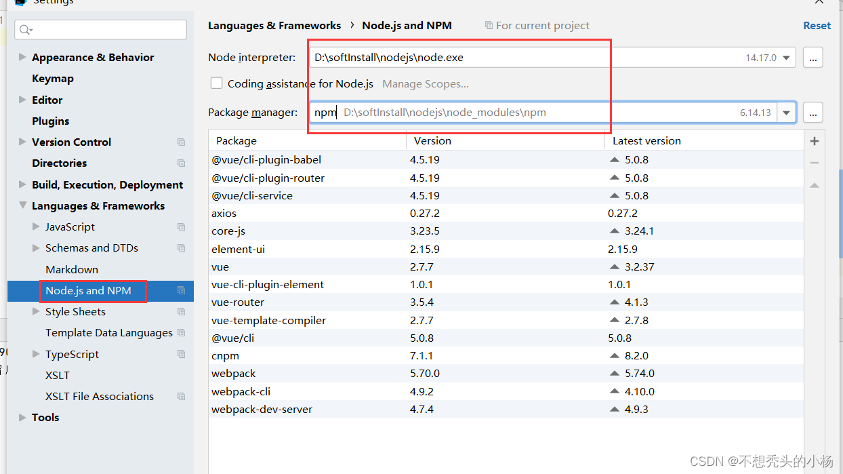
Task: Click project-level icon next to JavaScript
Action: pyautogui.click(x=181, y=227)
